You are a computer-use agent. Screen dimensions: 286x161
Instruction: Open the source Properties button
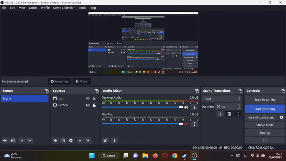pos(59,81)
